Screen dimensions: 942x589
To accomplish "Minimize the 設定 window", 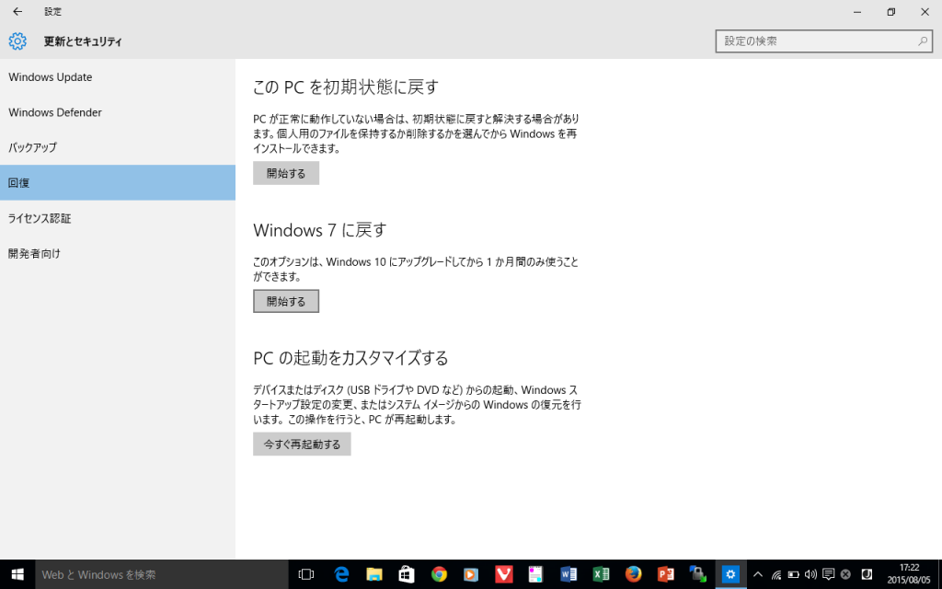I will coord(857,11).
